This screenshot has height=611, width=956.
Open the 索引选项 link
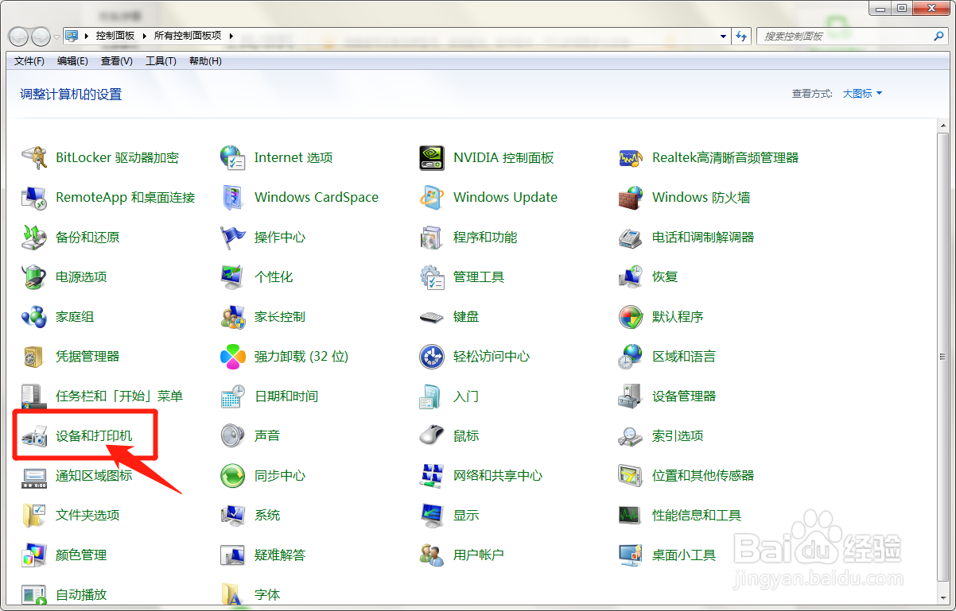(678, 435)
